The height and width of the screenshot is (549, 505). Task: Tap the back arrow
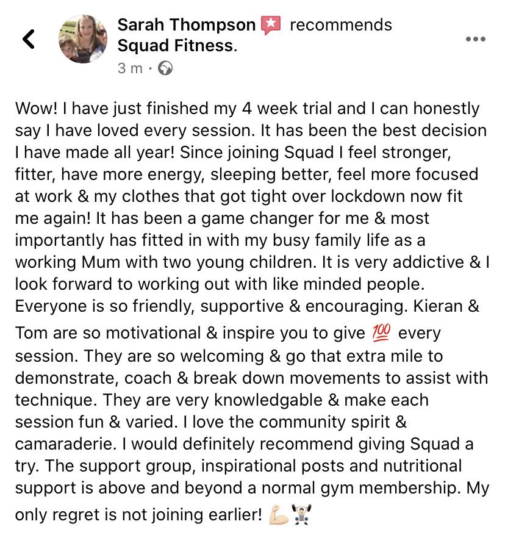28,40
